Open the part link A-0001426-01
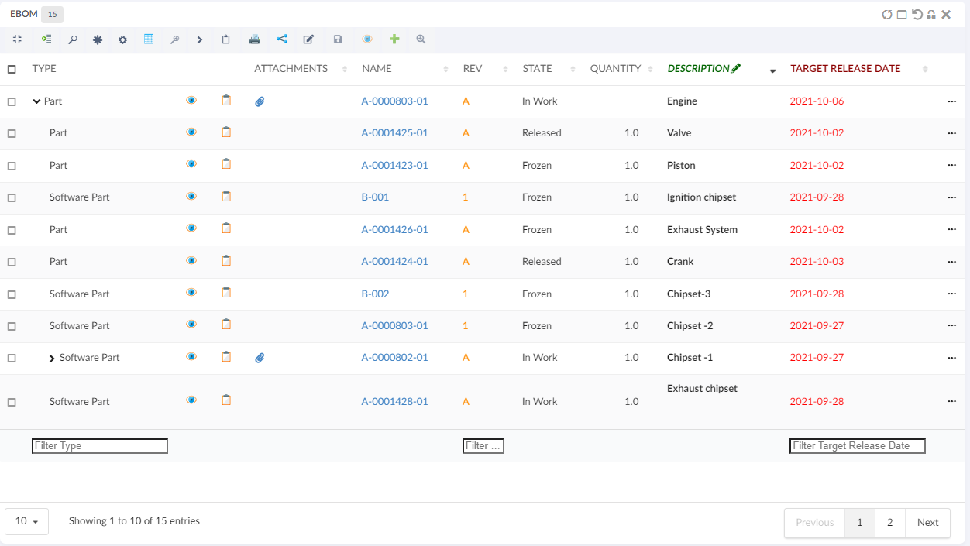Image resolution: width=970 pixels, height=546 pixels. pos(394,229)
